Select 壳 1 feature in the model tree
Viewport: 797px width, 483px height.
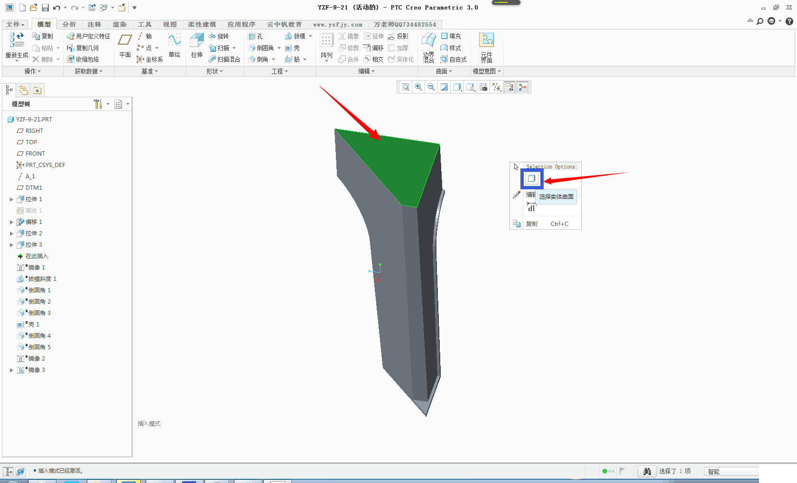tap(33, 325)
